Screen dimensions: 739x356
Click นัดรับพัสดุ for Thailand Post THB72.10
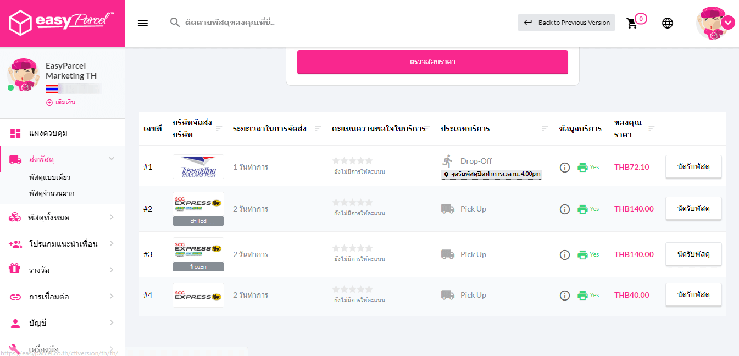[x=693, y=167]
